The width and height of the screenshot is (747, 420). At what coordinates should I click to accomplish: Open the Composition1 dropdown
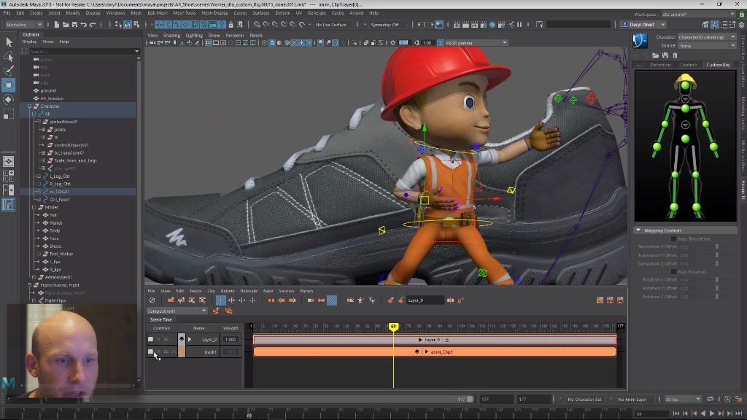click(177, 311)
